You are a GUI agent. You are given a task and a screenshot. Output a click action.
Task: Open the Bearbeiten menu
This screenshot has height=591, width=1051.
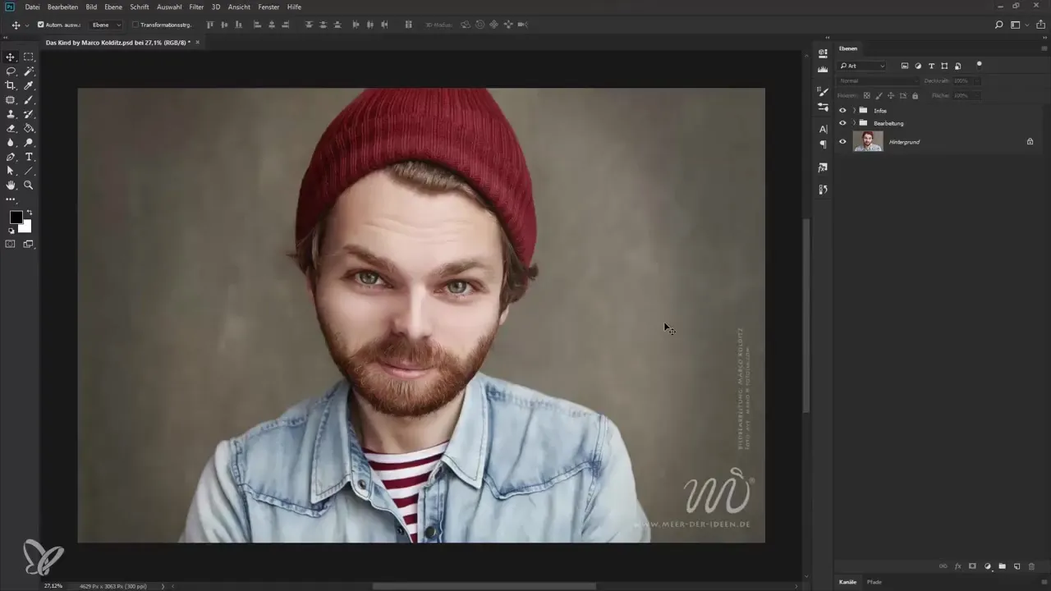63,7
